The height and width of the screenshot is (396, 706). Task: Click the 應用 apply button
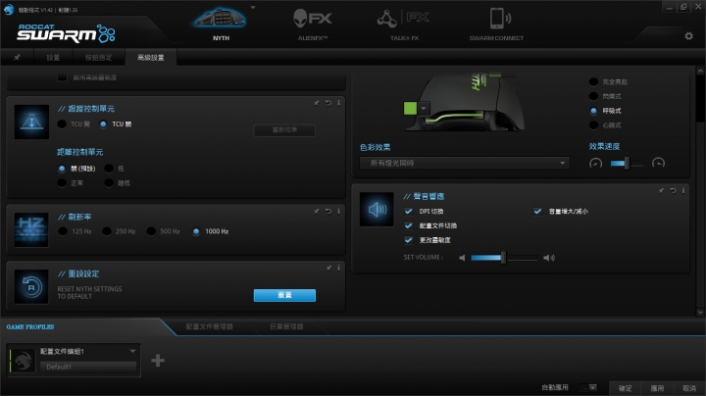(x=657, y=388)
